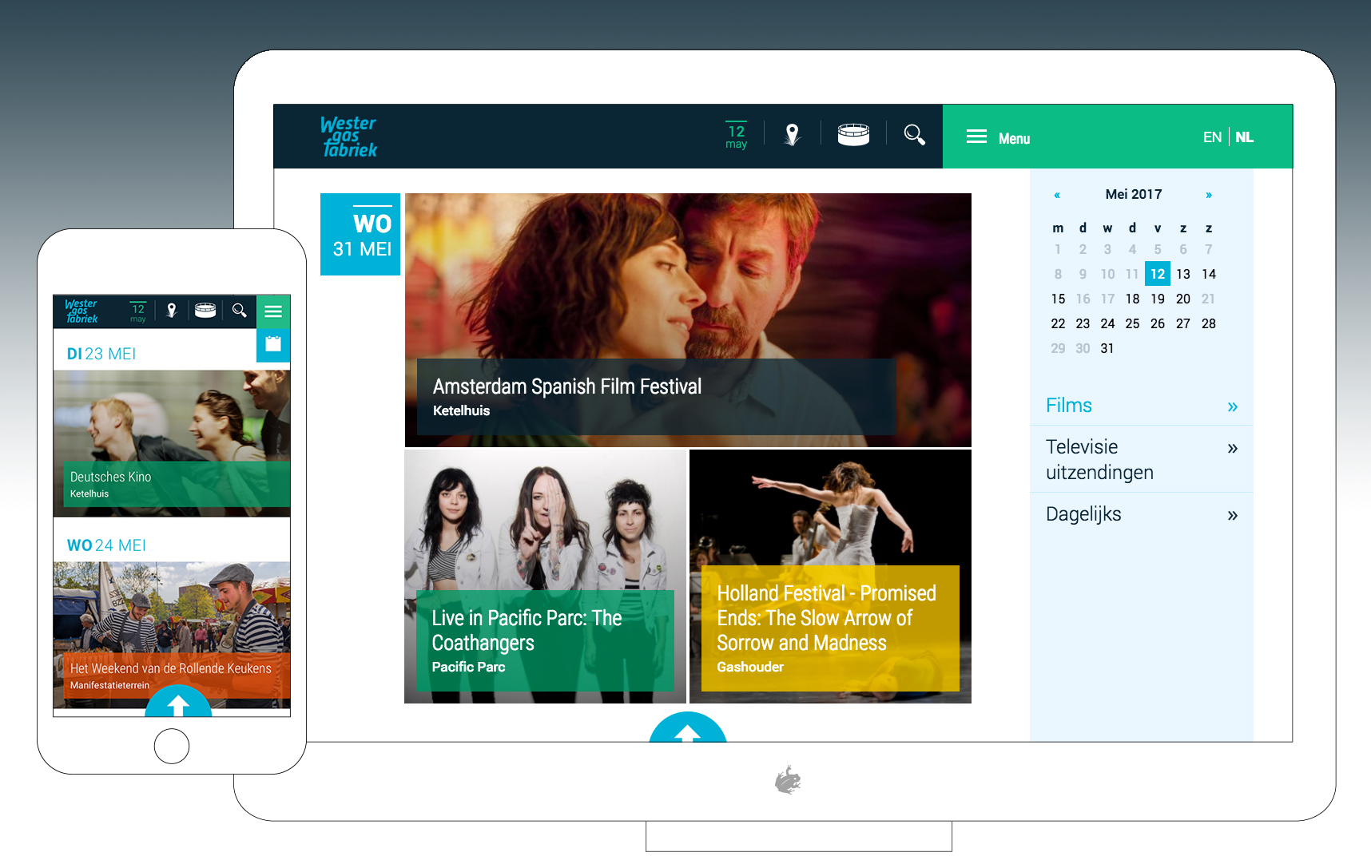
Task: Tap the search magnifier icon on phone
Action: click(x=239, y=311)
